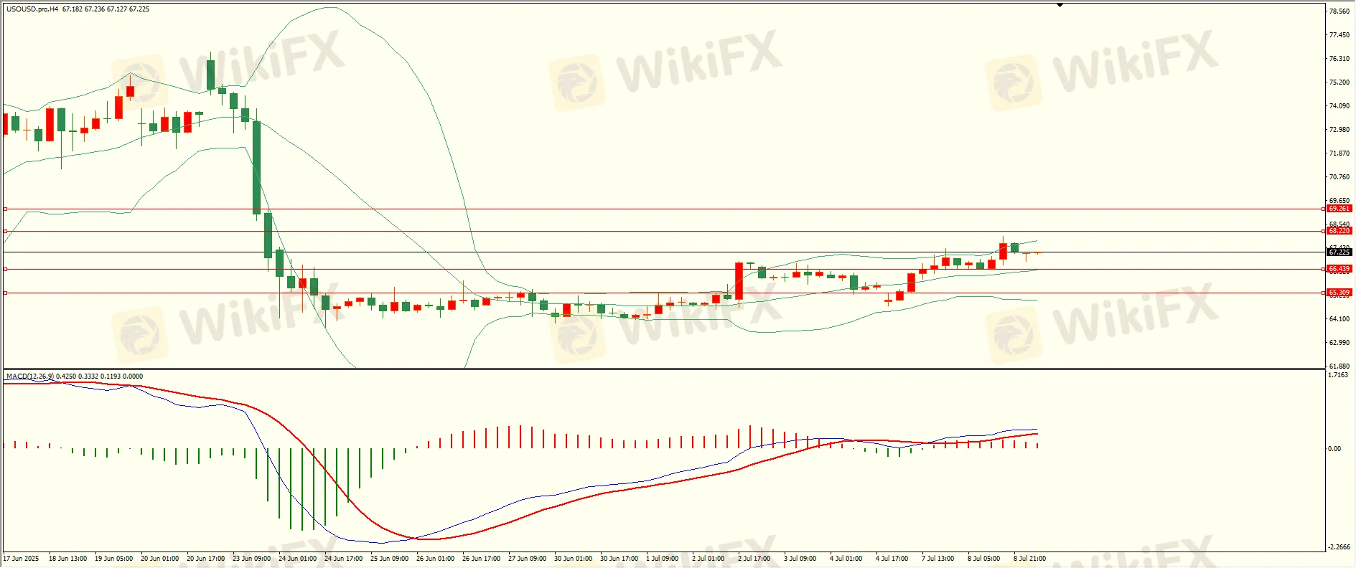1356x568 pixels.
Task: Click the 8 Jul 21:00 time label
Action: click(1029, 559)
